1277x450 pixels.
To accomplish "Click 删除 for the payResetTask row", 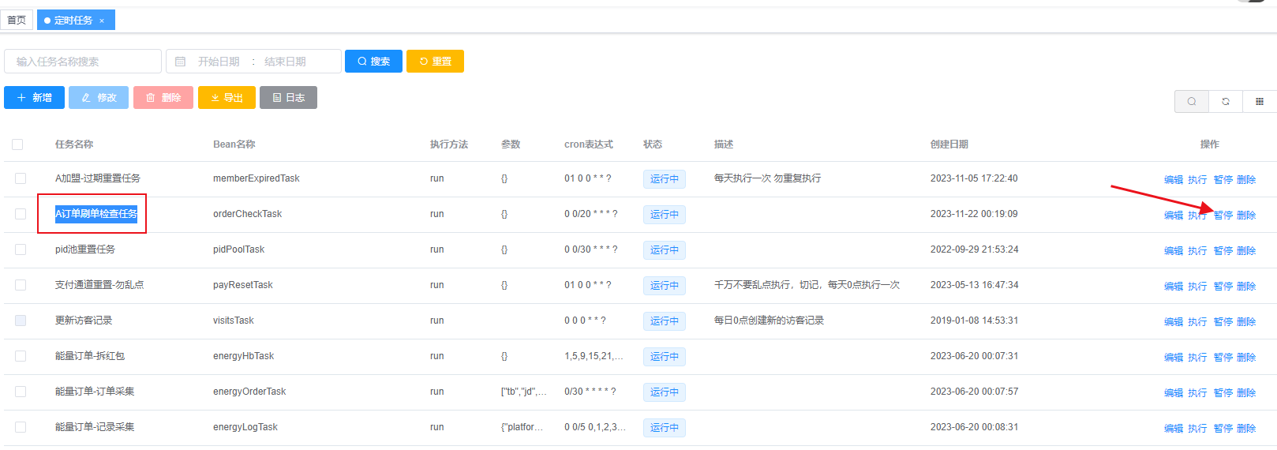I will [1246, 287].
